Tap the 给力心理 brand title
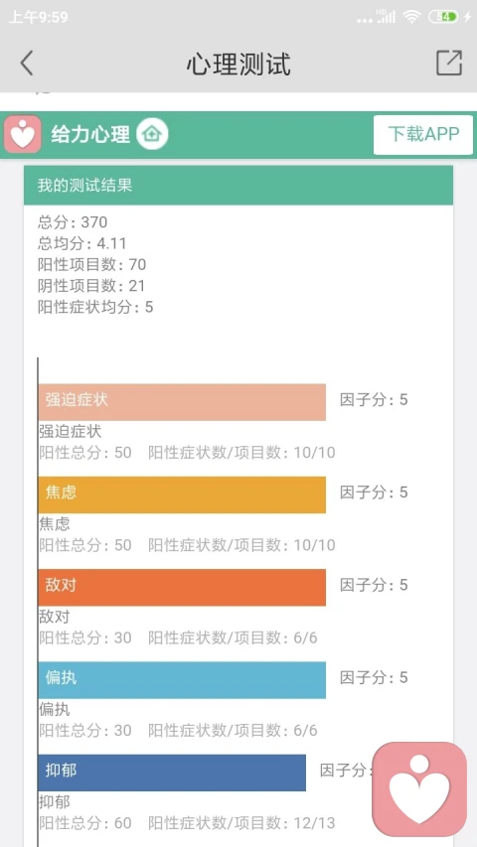Screen dimensions: 477x847 click(90, 134)
